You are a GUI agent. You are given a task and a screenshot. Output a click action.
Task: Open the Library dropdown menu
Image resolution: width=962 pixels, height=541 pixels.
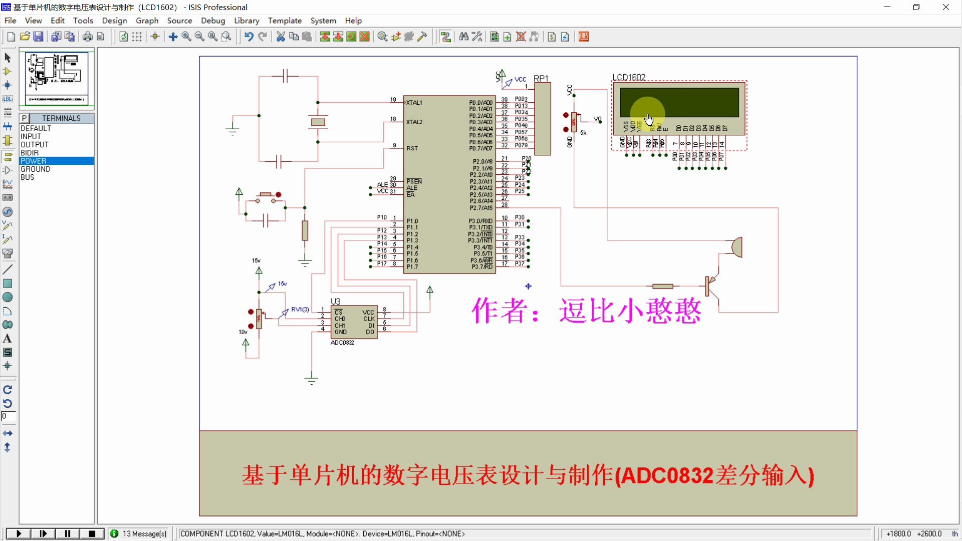click(245, 21)
